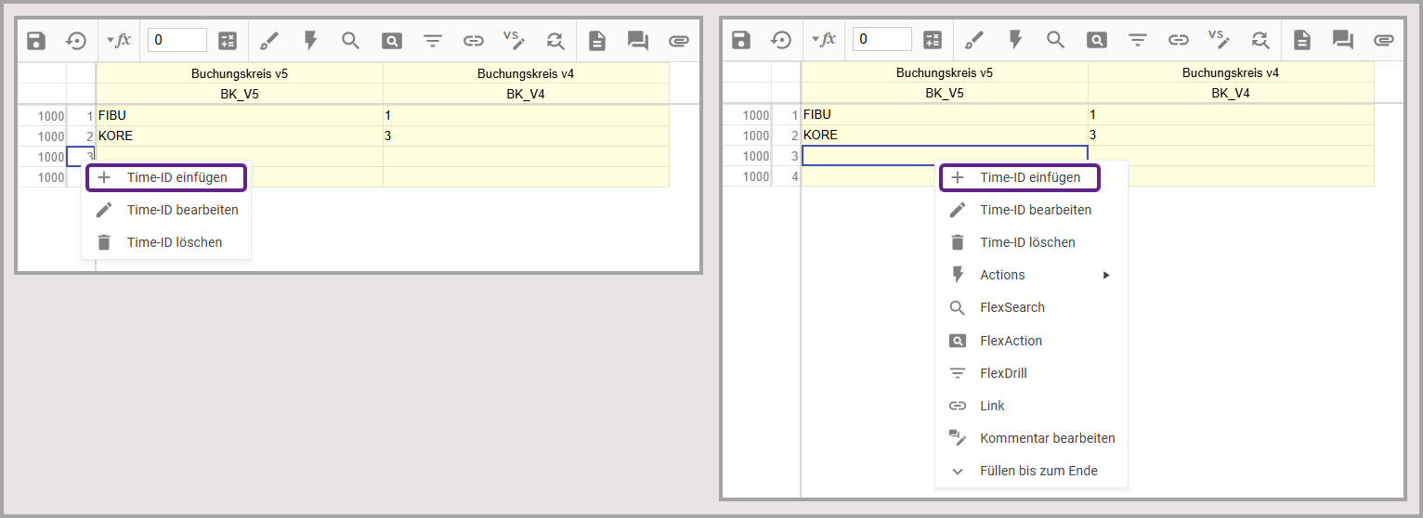1423x518 pixels.
Task: Click the save icon in the left panel toolbar
Action: coord(36,40)
